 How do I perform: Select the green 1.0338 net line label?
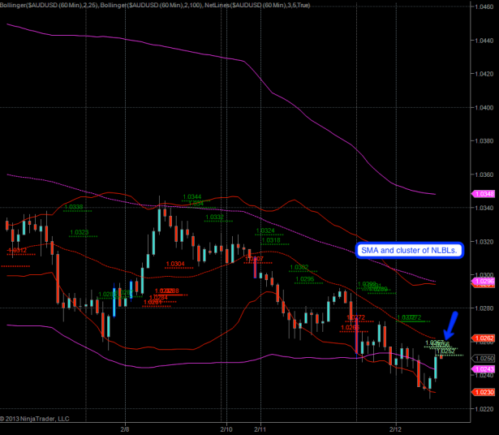pyautogui.click(x=73, y=207)
